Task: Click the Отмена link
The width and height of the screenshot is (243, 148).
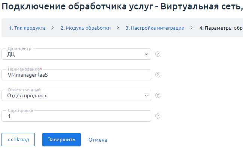Action: 98,140
